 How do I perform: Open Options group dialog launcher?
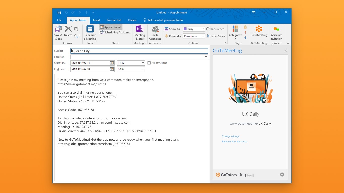(225, 43)
